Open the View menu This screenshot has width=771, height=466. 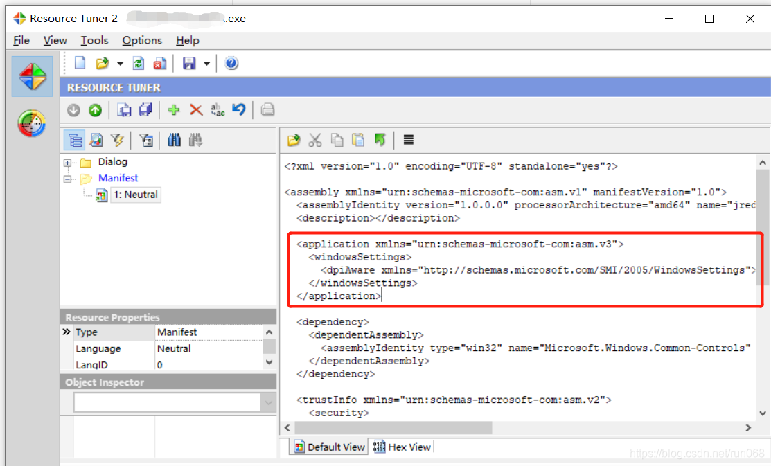55,40
